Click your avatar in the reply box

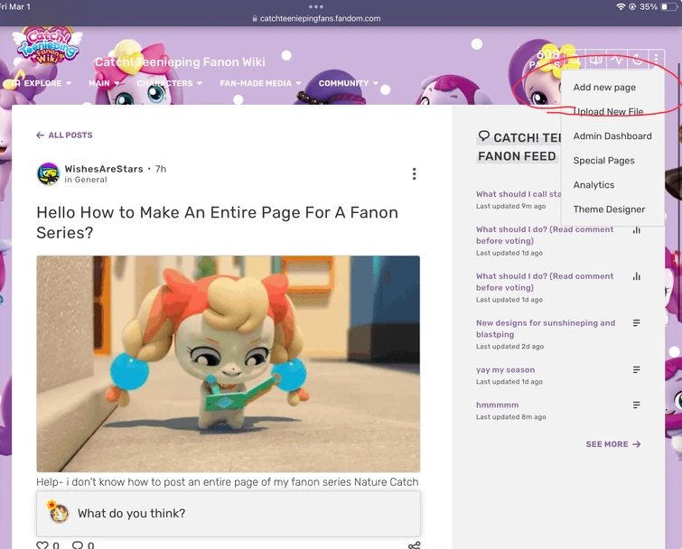59,512
